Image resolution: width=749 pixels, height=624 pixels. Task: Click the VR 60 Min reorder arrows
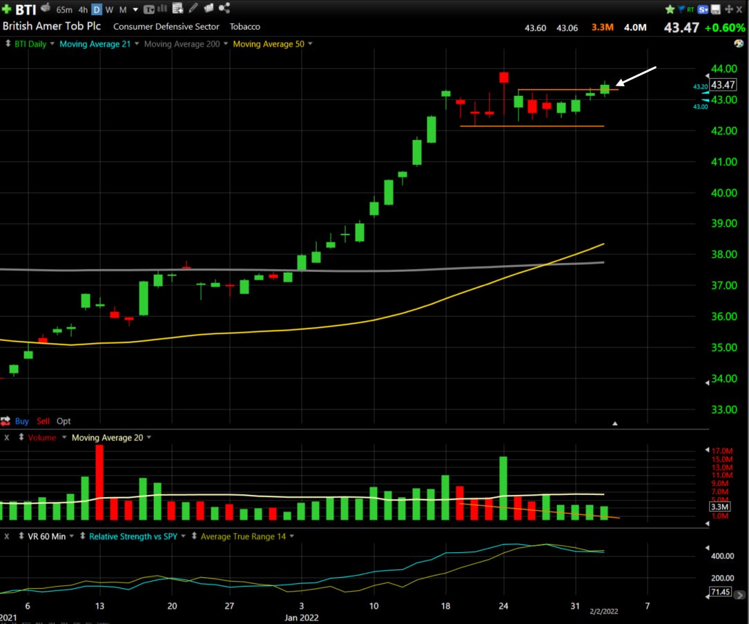(x=21, y=536)
